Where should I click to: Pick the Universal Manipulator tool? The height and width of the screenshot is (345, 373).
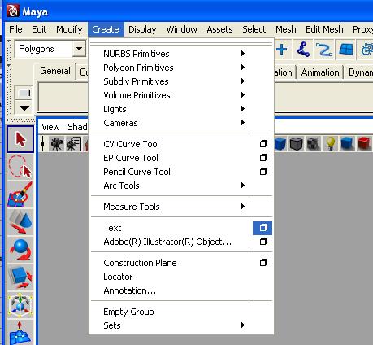20,305
